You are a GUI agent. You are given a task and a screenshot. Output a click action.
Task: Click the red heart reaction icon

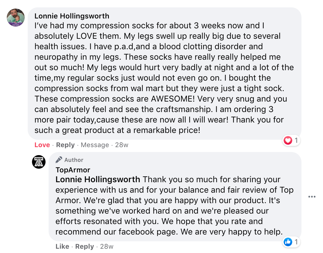(x=288, y=141)
